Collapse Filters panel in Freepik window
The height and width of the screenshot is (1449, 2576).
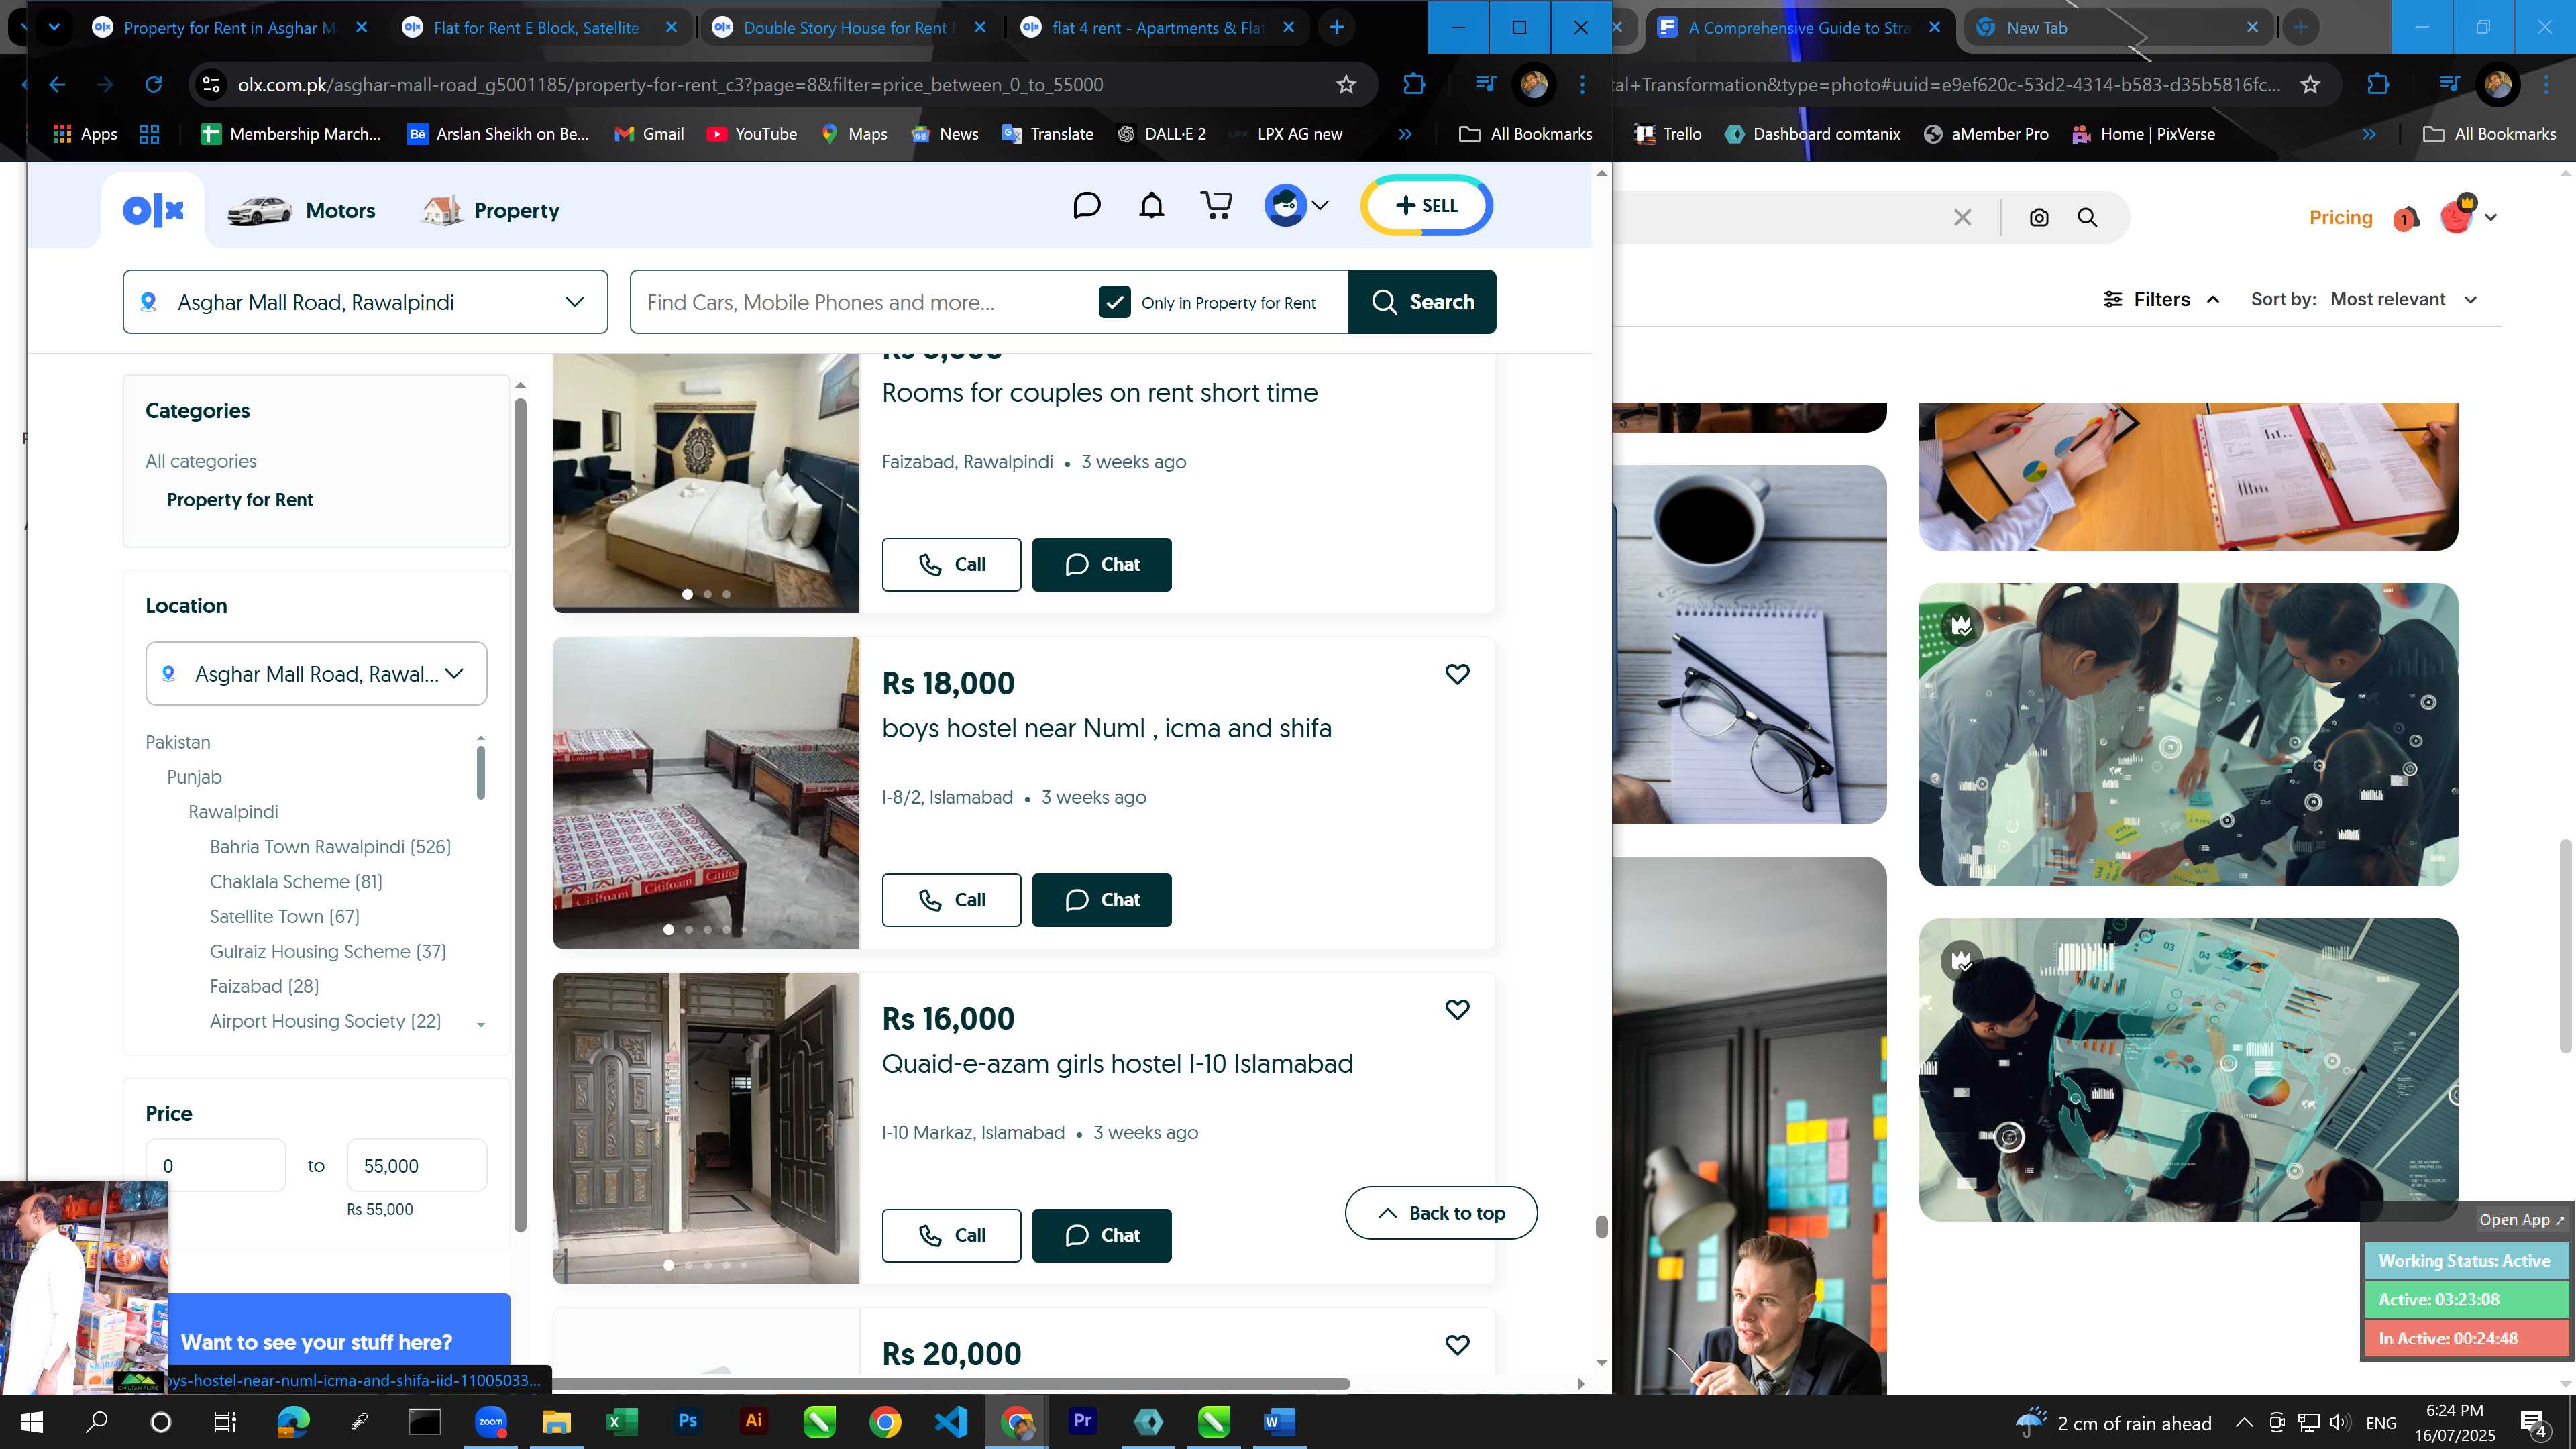click(2161, 299)
